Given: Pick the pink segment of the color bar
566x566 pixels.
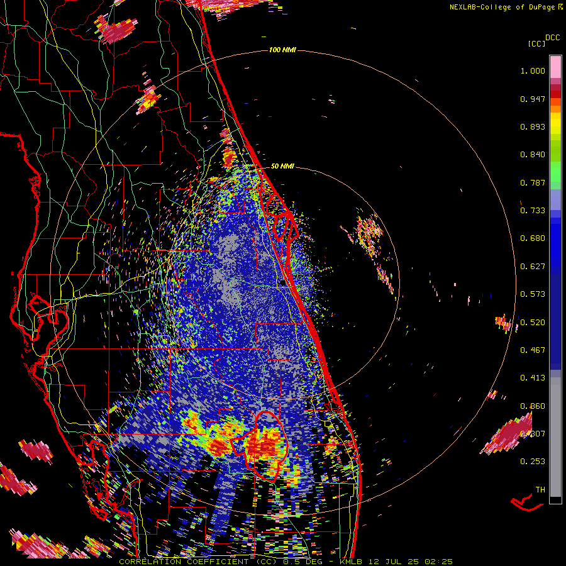Looking at the screenshot, I should pos(555,67).
